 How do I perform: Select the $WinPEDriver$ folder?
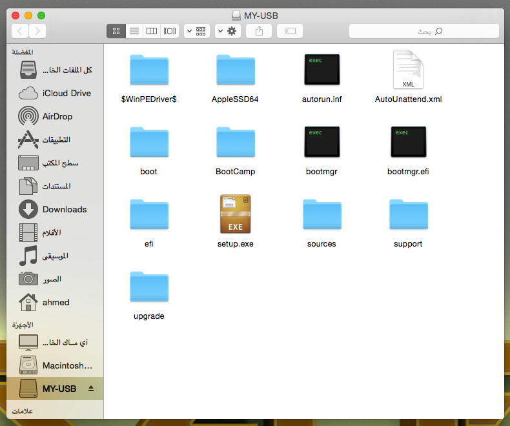point(149,70)
